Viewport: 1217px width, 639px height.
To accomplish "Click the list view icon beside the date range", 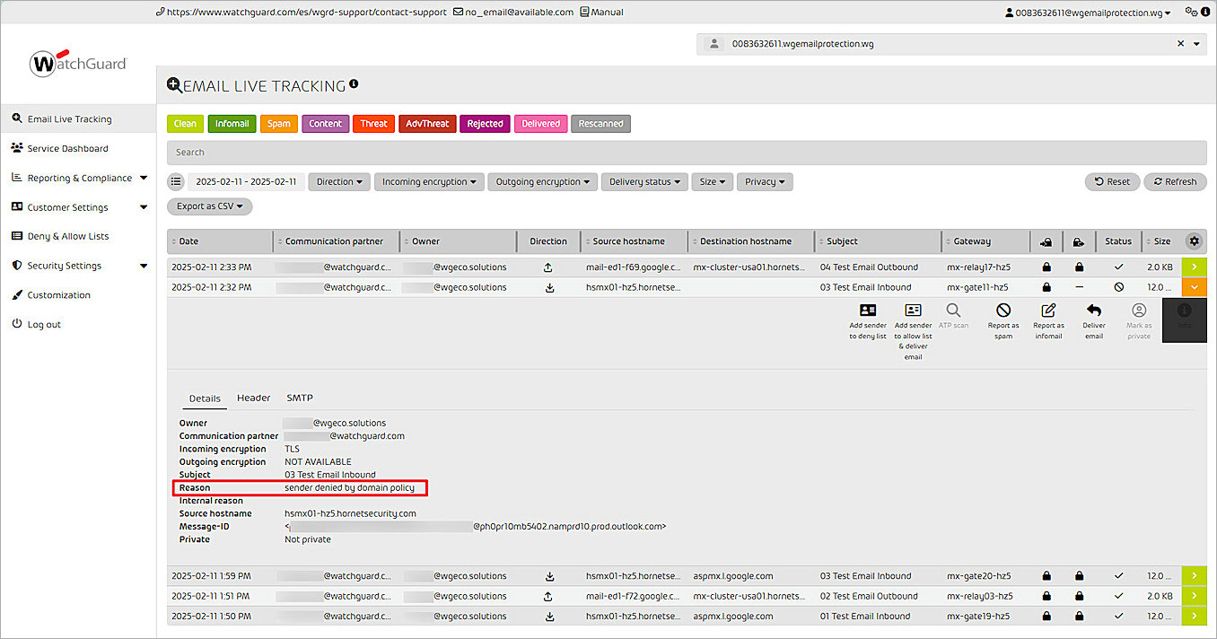I will 175,181.
